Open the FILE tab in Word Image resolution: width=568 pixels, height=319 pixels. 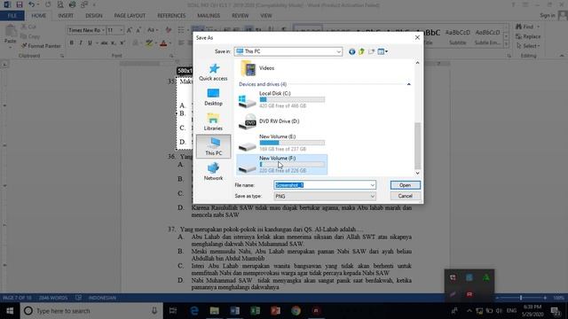[12, 16]
